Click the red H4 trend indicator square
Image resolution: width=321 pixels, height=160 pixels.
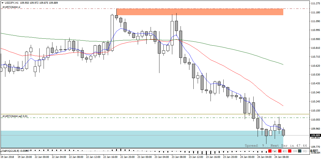tap(290, 151)
